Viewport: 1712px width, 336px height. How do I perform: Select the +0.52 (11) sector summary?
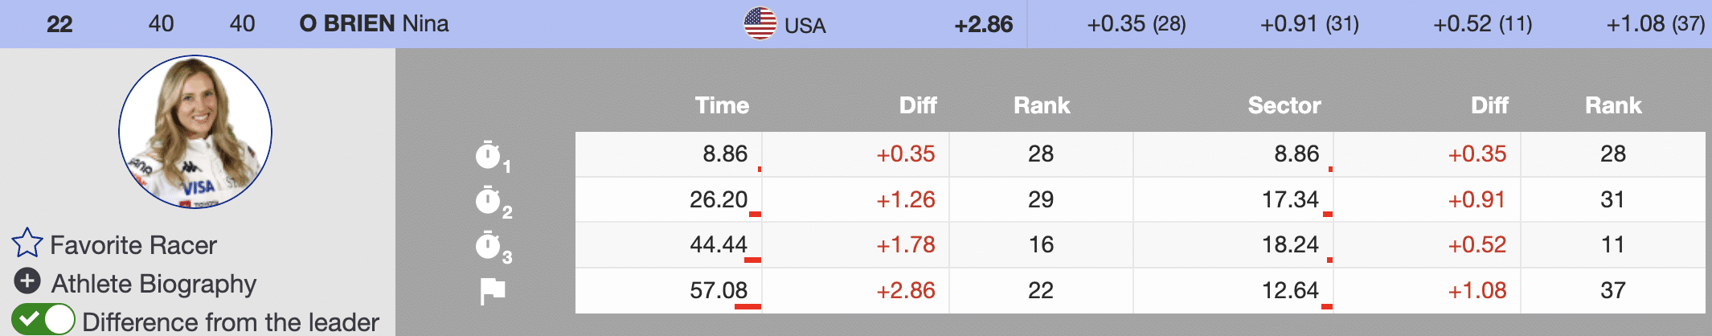(1482, 24)
